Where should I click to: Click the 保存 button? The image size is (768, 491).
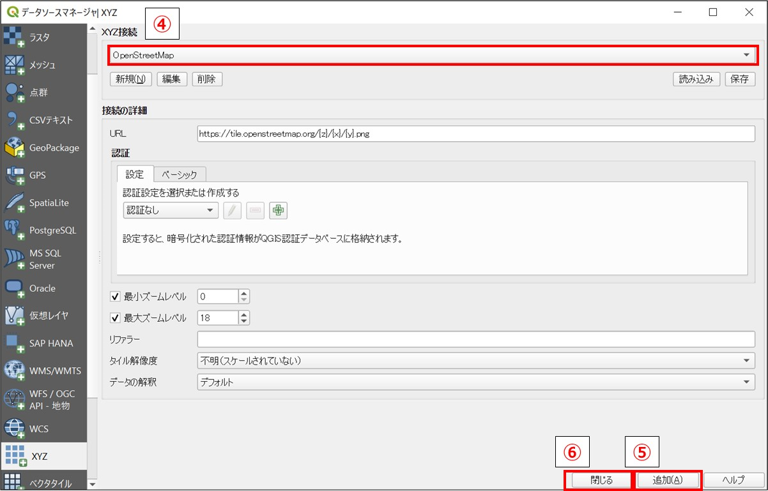click(x=740, y=79)
